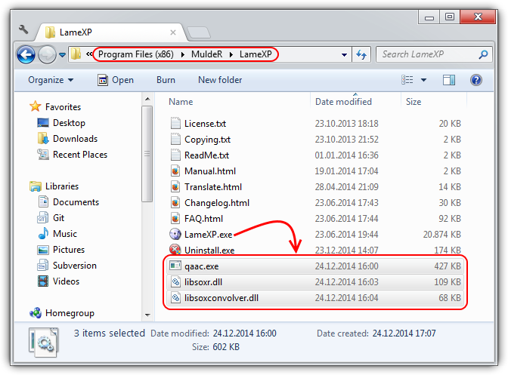Open the Videos library
This screenshot has height=375, width=508.
(58, 281)
